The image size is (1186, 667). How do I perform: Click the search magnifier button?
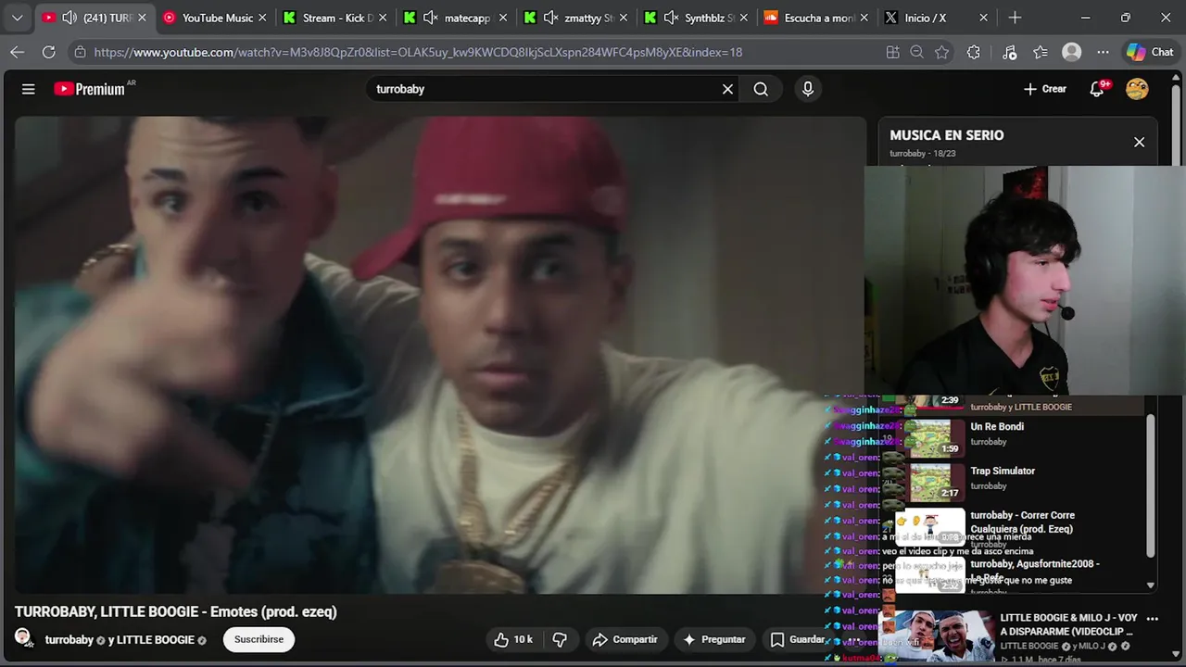761,89
